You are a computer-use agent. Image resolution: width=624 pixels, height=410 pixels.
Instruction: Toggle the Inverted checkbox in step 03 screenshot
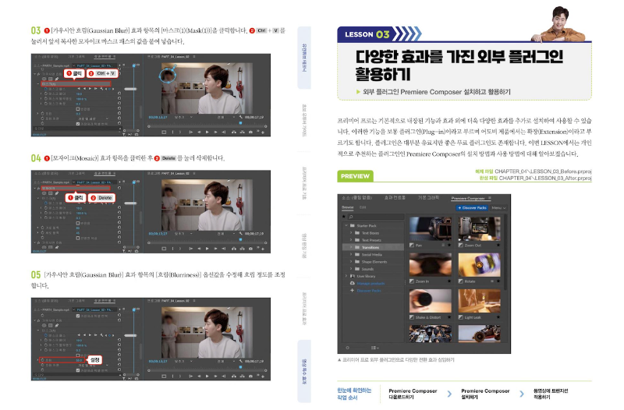coord(78,109)
